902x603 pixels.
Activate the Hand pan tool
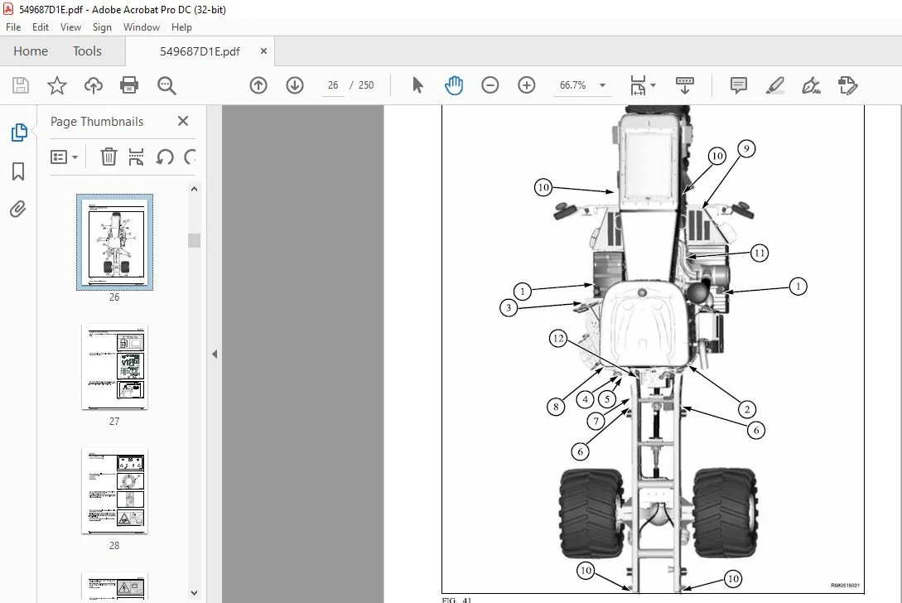[453, 85]
